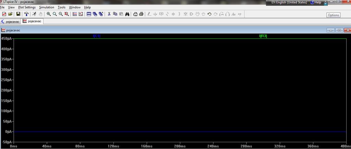Click the Mirror toolbar icon
The image size is (351, 149).
[x=228, y=14]
